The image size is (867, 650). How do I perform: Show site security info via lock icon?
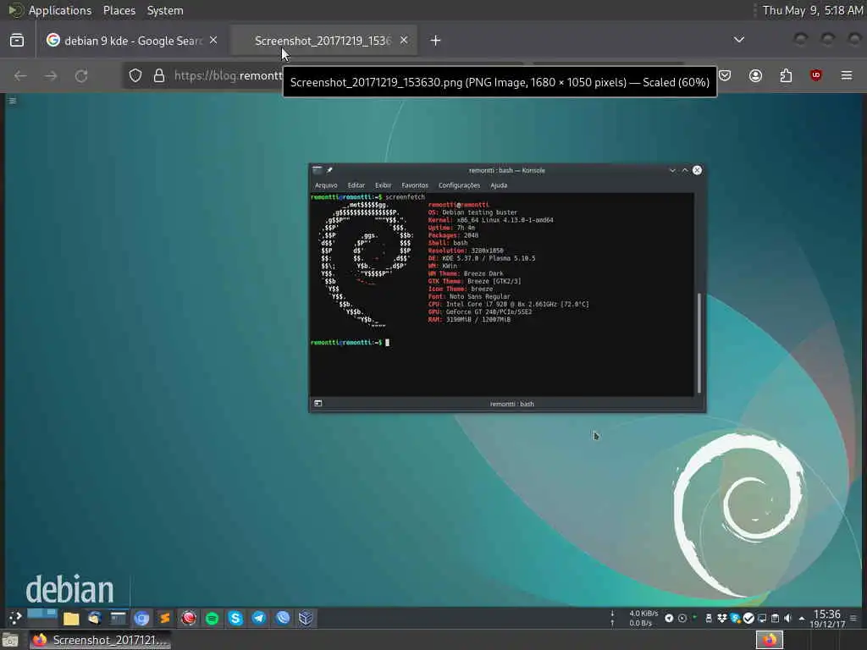(x=159, y=75)
